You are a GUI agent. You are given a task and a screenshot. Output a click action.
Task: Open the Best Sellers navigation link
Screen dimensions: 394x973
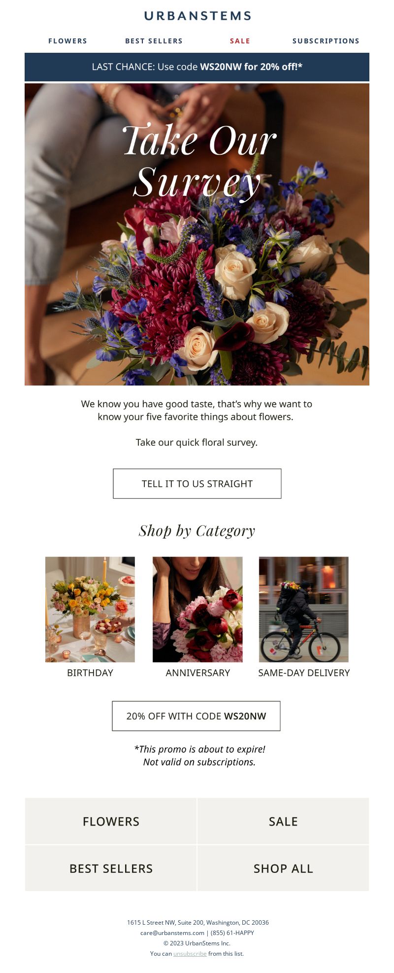154,41
